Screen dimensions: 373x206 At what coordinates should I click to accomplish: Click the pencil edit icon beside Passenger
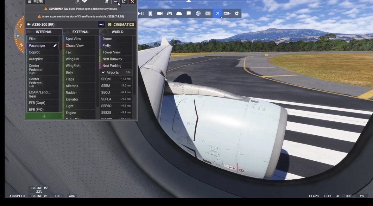tap(55, 46)
